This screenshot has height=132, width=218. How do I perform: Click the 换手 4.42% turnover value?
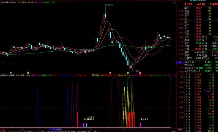[198, 52]
